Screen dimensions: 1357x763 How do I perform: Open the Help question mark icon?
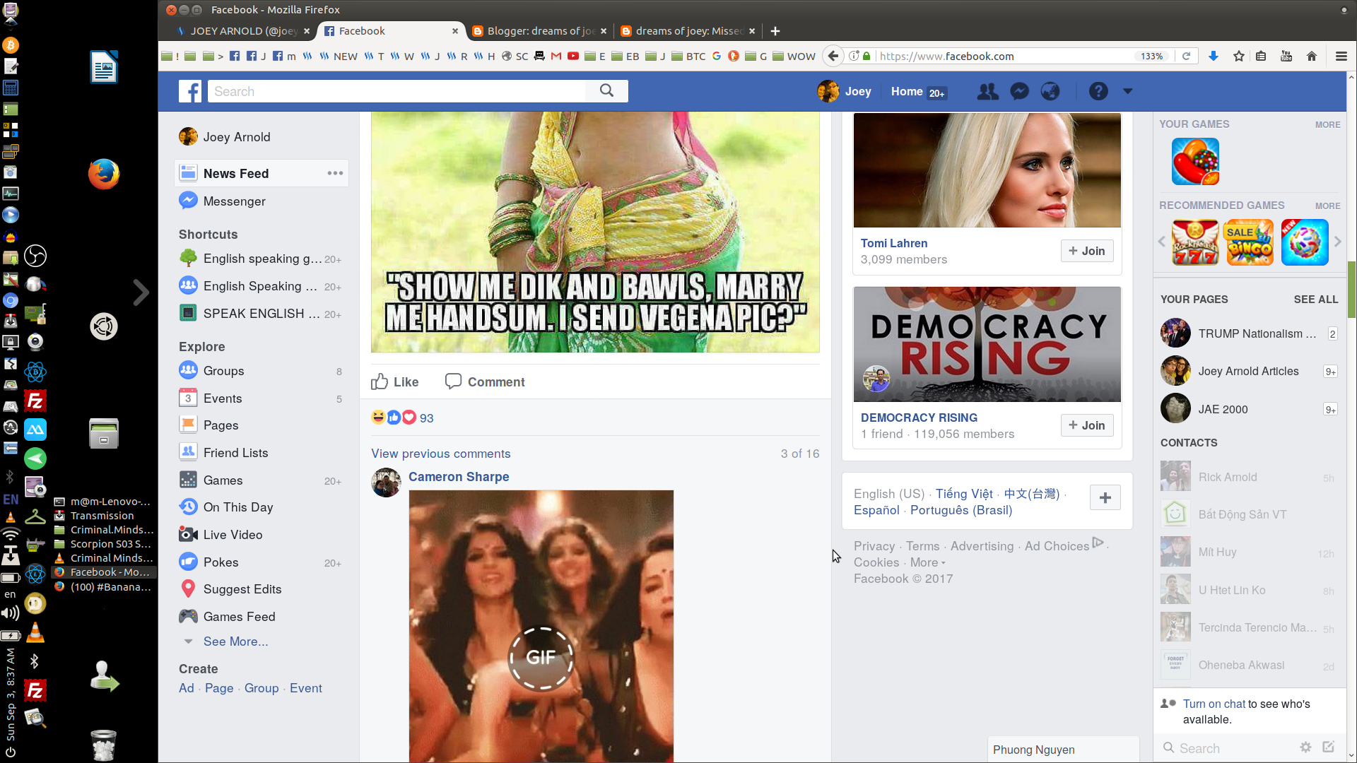[x=1098, y=91]
